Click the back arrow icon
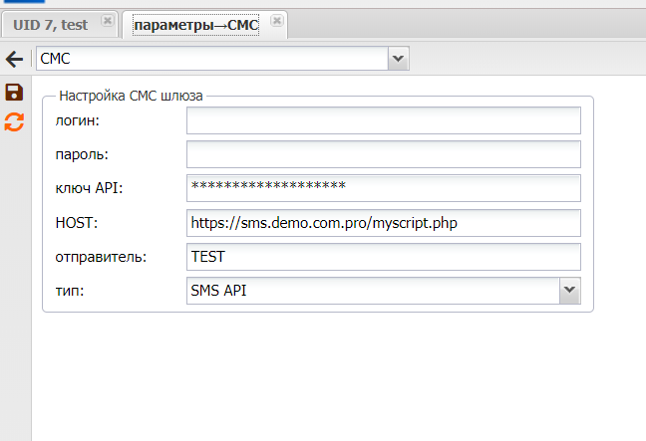Image resolution: width=646 pixels, height=441 pixels. click(15, 60)
